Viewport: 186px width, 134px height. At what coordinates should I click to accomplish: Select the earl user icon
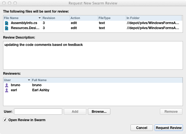tap(7, 90)
